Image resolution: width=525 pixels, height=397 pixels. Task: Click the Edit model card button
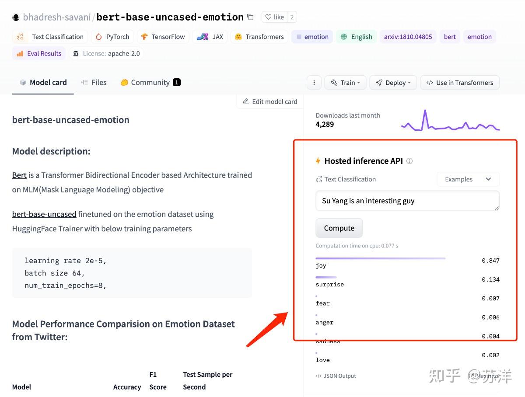coord(269,101)
